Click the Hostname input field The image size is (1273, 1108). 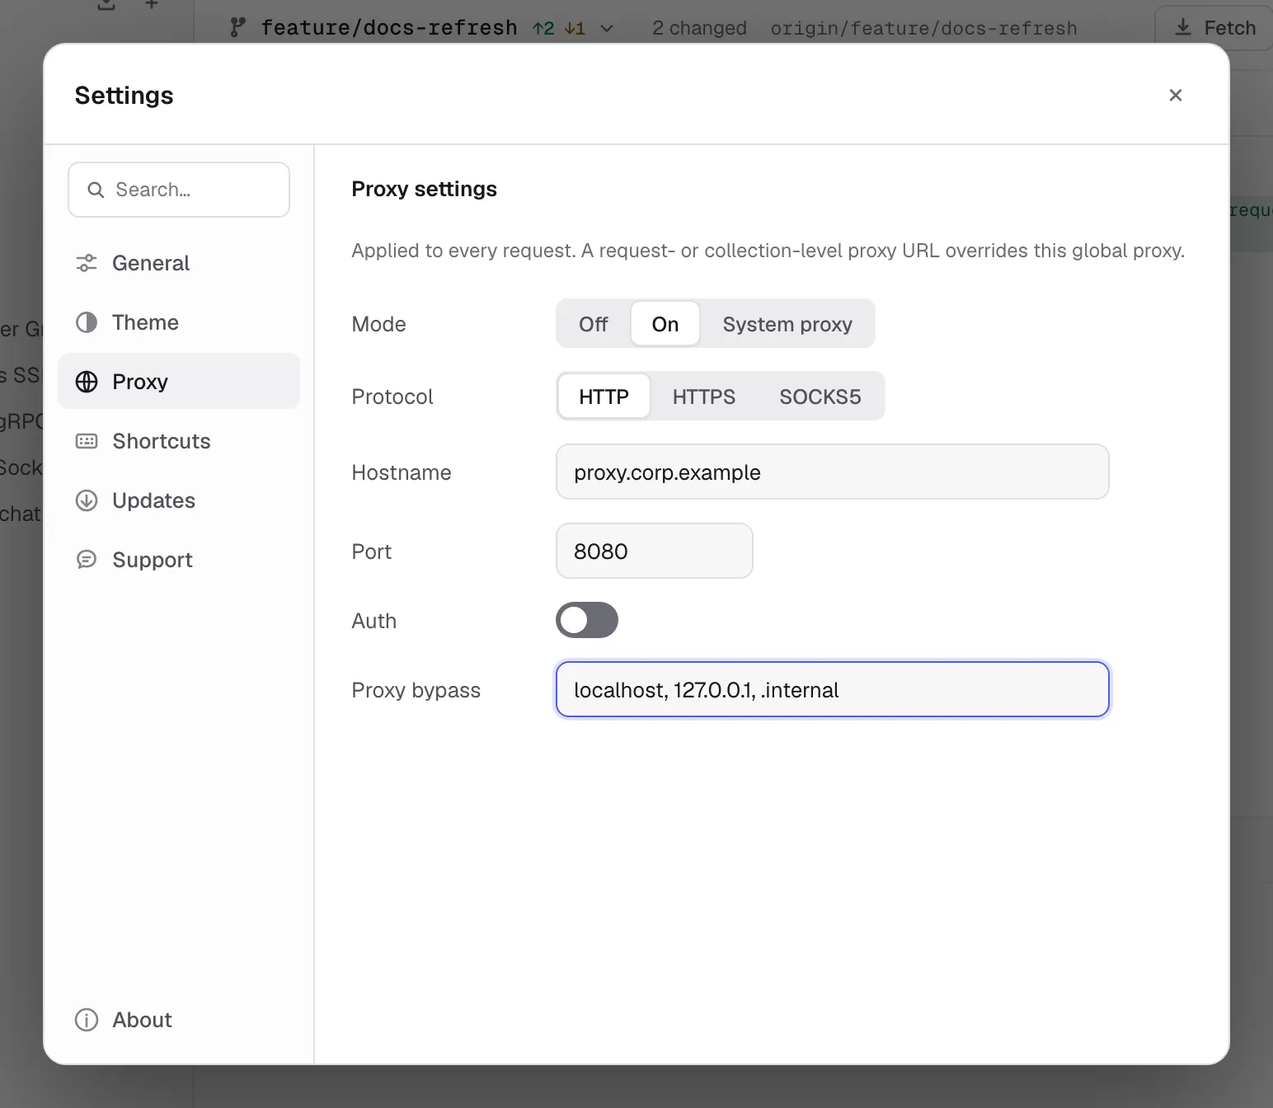(833, 472)
